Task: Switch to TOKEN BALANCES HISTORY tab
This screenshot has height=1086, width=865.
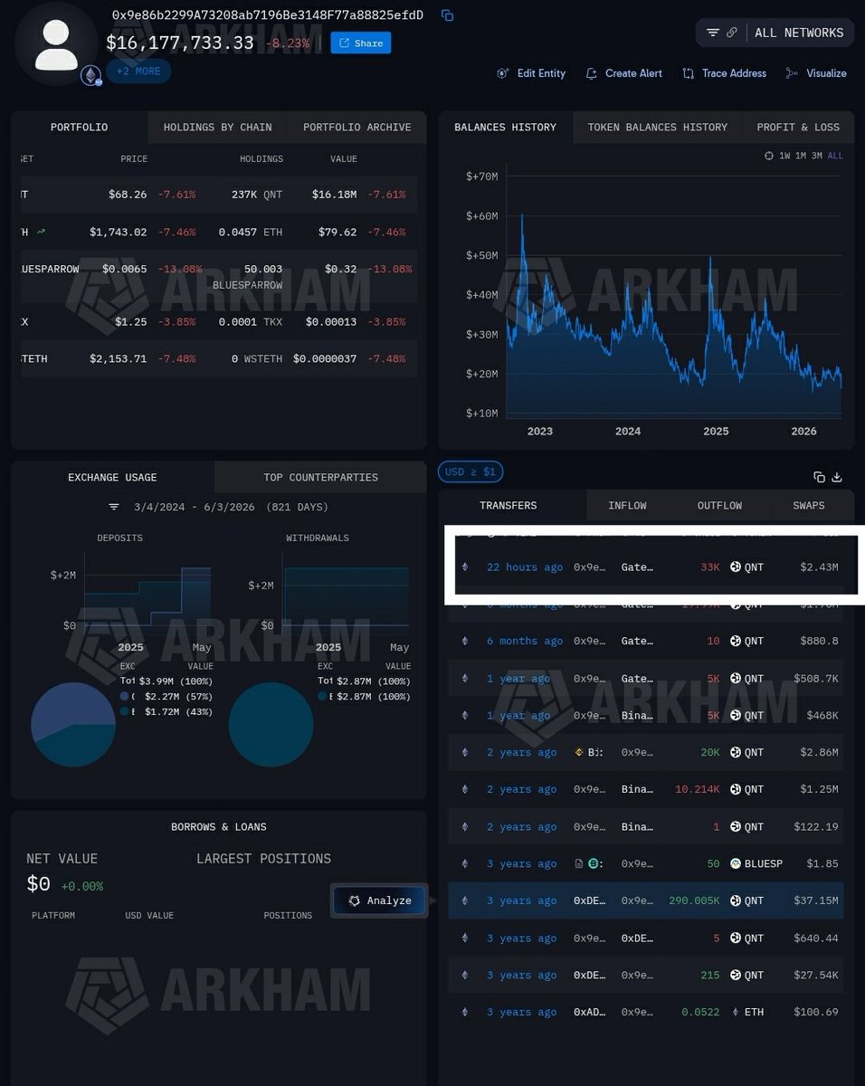Action: coord(658,127)
